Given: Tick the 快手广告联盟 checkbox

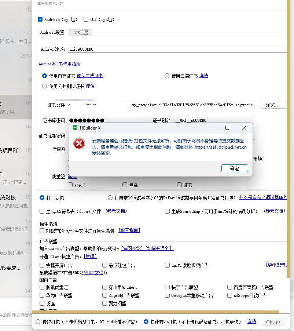Looking at the screenshot, I should tap(167, 287).
